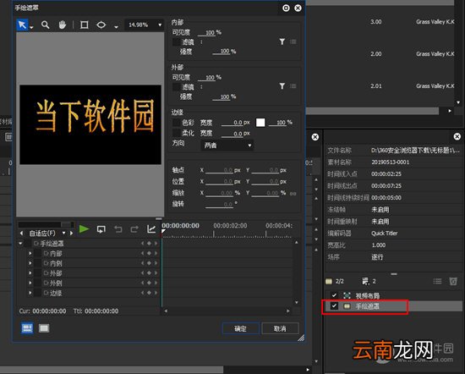
Task: Click the info panel effect list icon
Action: pos(437,281)
